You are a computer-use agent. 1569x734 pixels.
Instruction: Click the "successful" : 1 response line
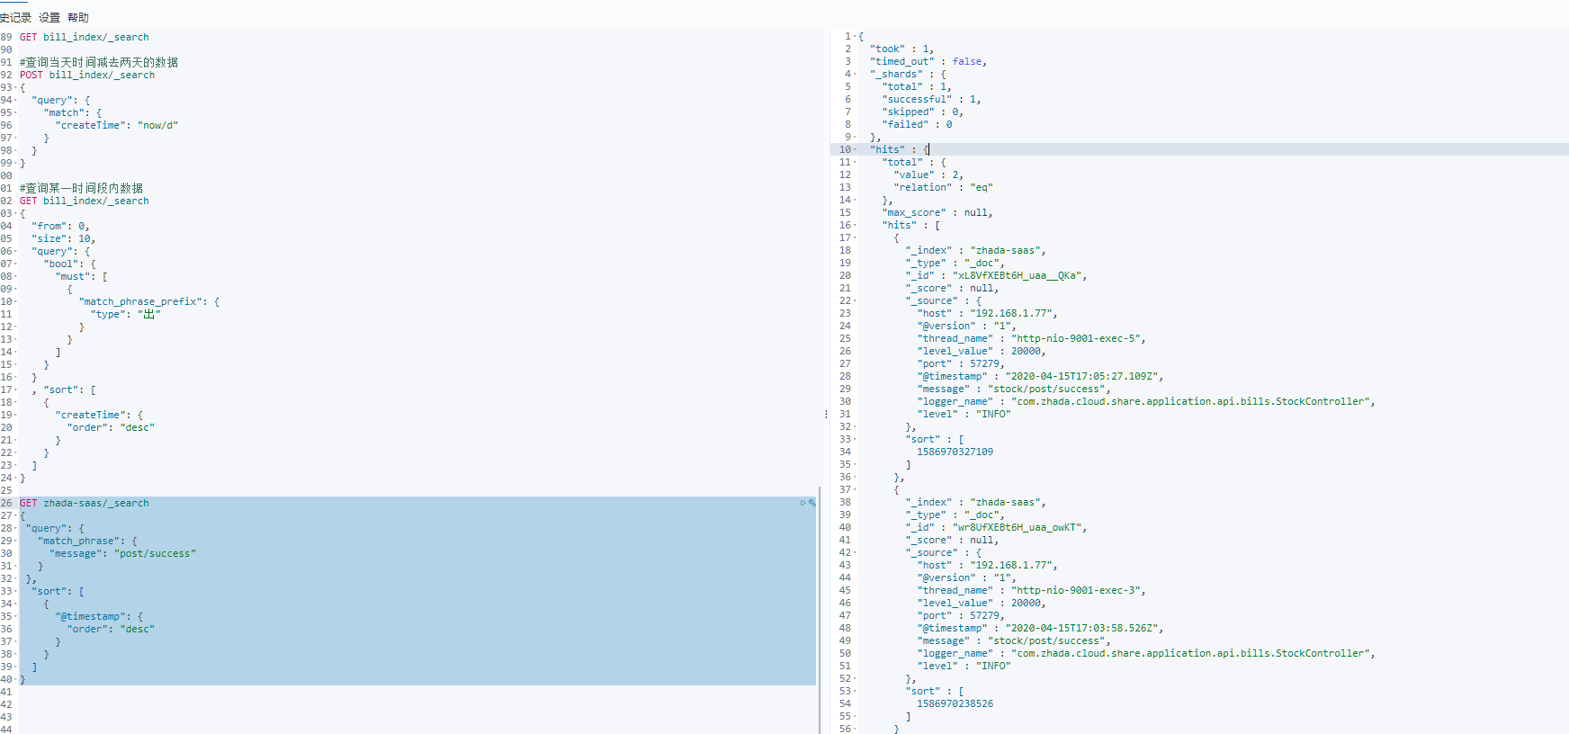tap(932, 99)
